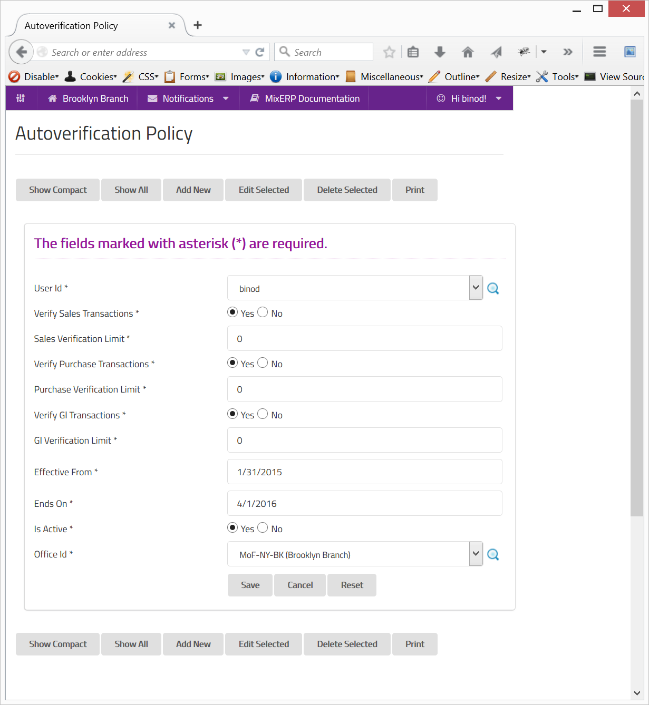Click the top Add New button
This screenshot has height=705, width=649.
tap(193, 190)
